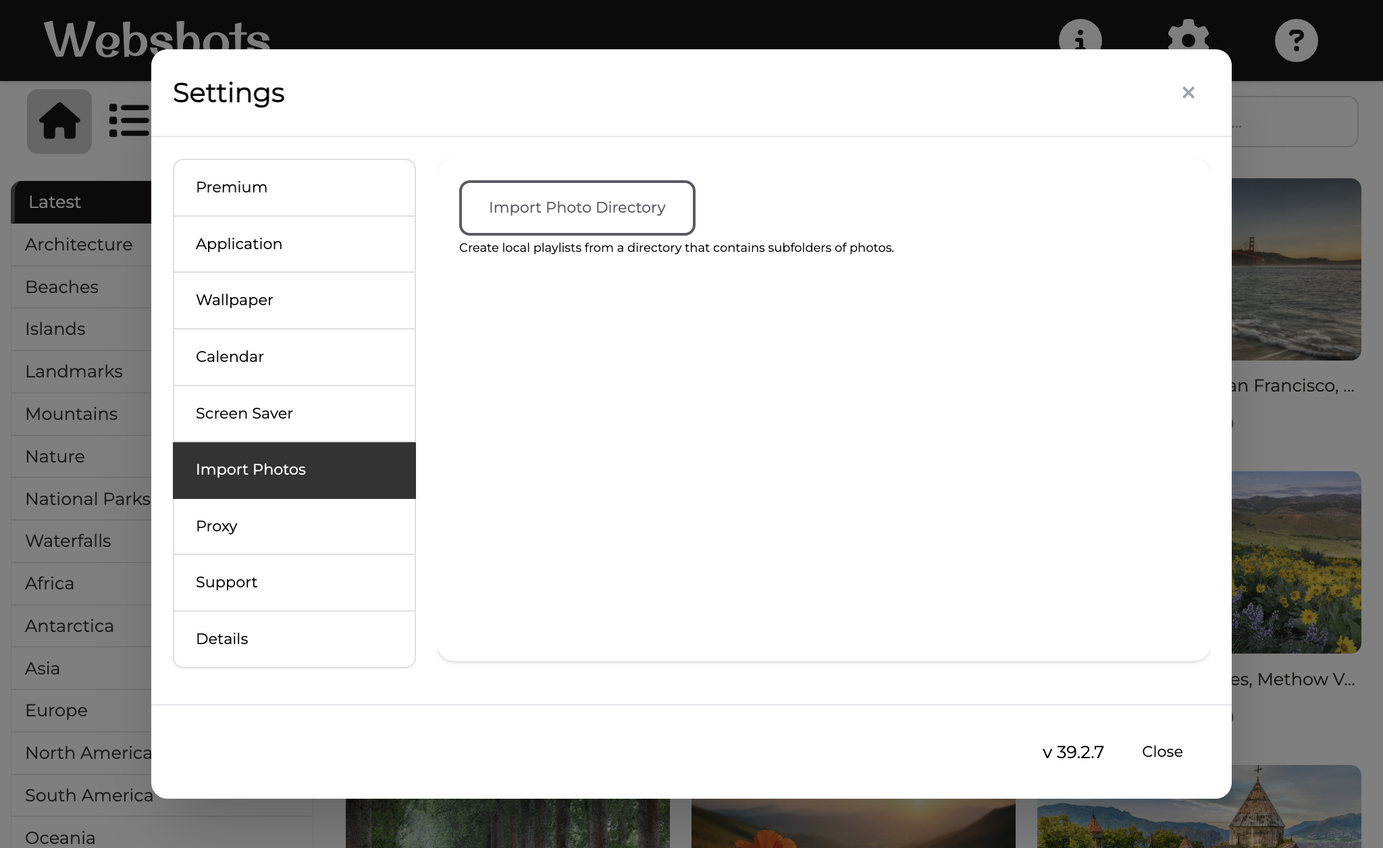Select Asia category
The height and width of the screenshot is (848, 1383).
point(81,668)
